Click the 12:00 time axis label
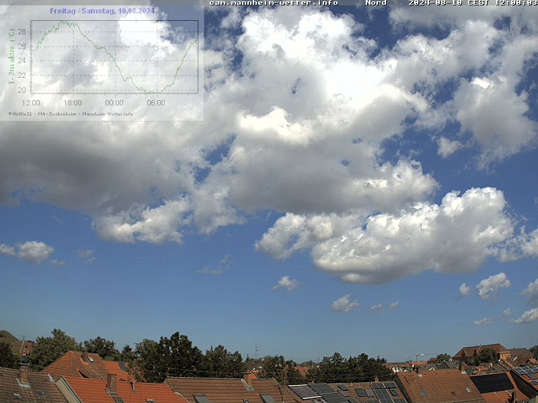 click(x=31, y=103)
